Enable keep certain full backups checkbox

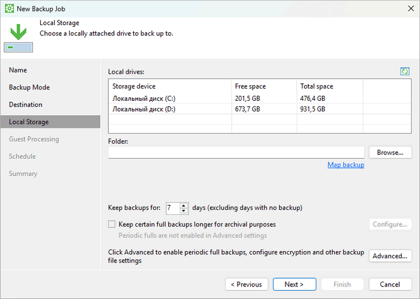(112, 224)
